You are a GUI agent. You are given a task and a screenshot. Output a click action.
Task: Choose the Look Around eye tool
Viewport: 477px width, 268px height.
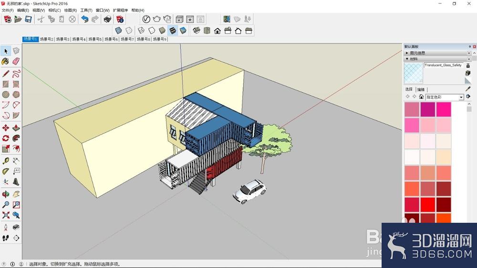click(16, 228)
